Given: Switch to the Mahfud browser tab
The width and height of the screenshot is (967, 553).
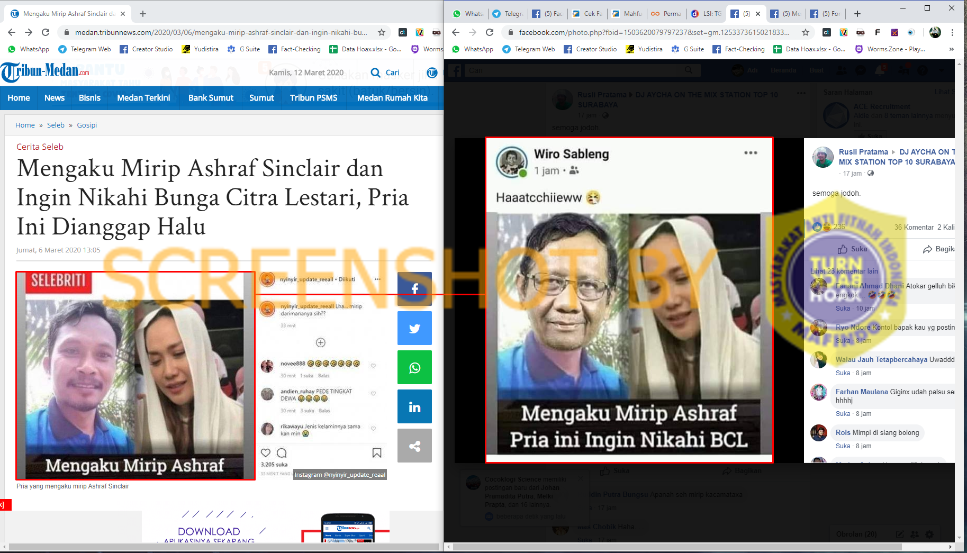Looking at the screenshot, I should (627, 14).
